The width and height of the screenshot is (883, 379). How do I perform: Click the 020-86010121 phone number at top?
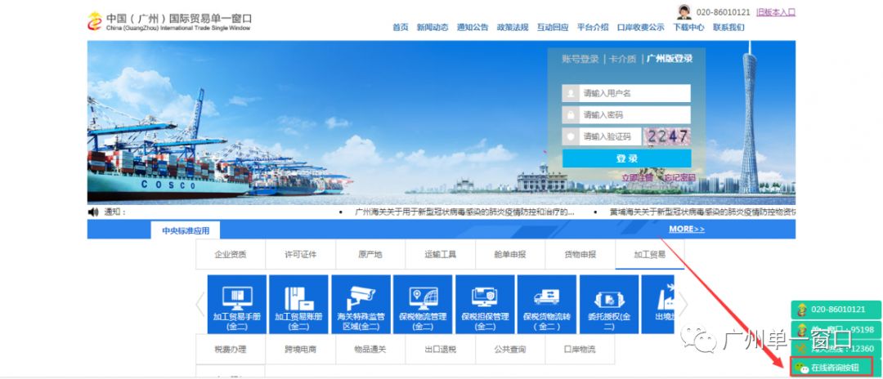point(723,12)
